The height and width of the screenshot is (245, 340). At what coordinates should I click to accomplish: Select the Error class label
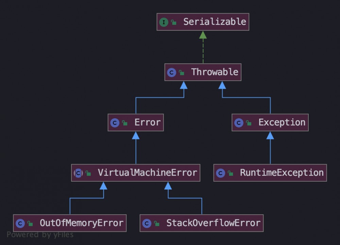(147, 122)
